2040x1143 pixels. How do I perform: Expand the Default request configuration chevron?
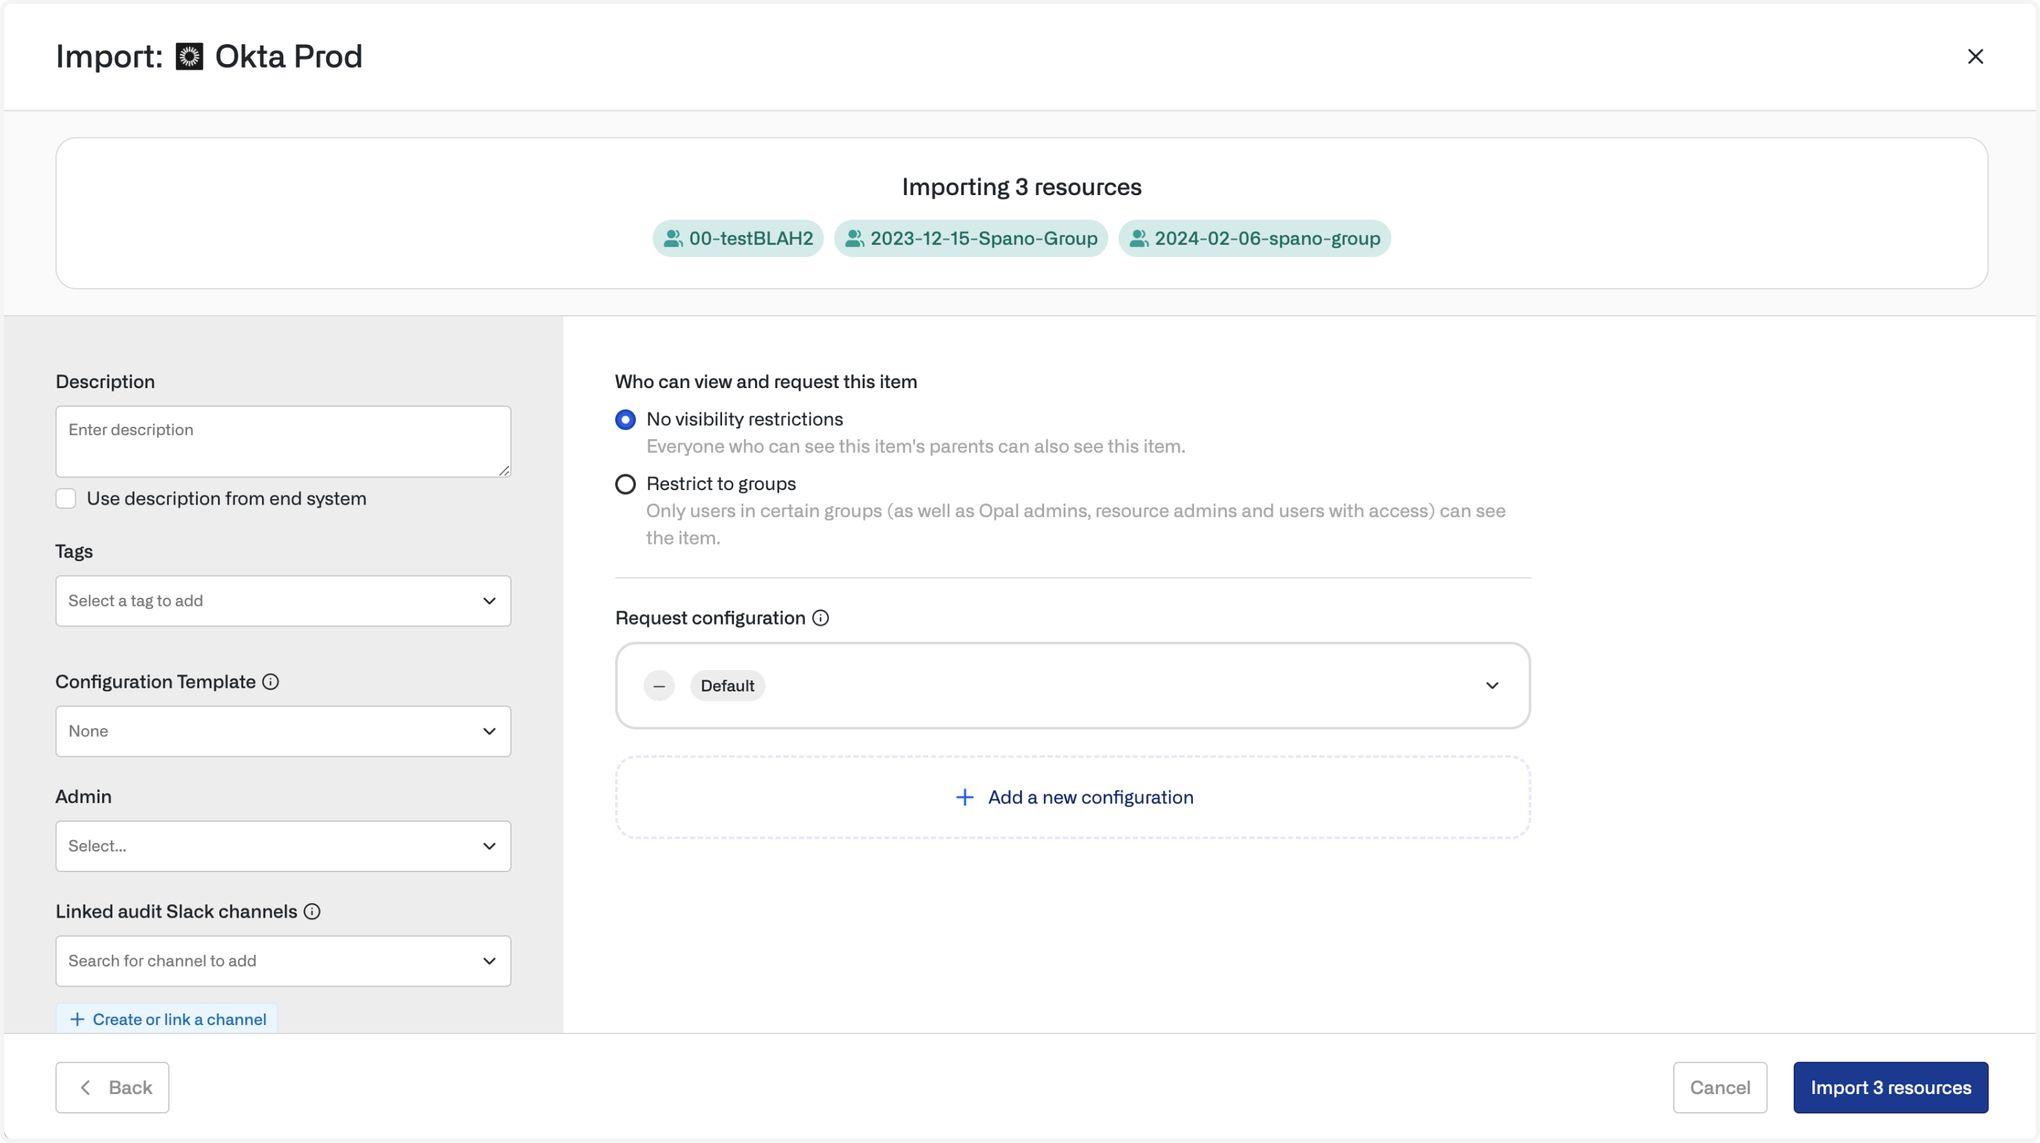(x=1492, y=685)
